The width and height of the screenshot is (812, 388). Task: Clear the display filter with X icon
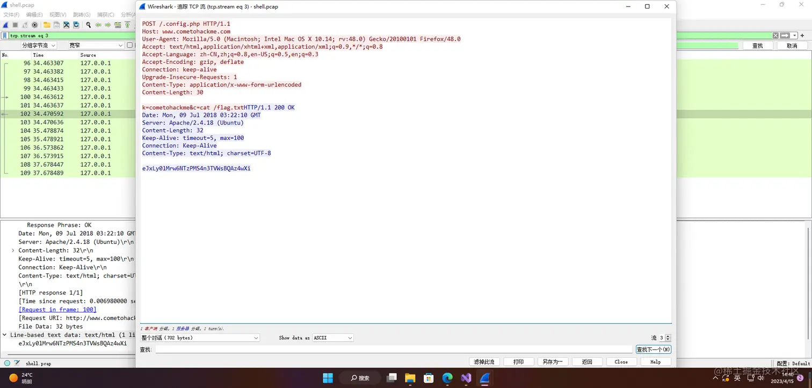pos(775,35)
